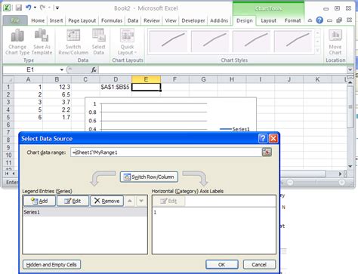The width and height of the screenshot is (358, 274).
Task: Switch to the Layout tab
Action: coord(268,20)
